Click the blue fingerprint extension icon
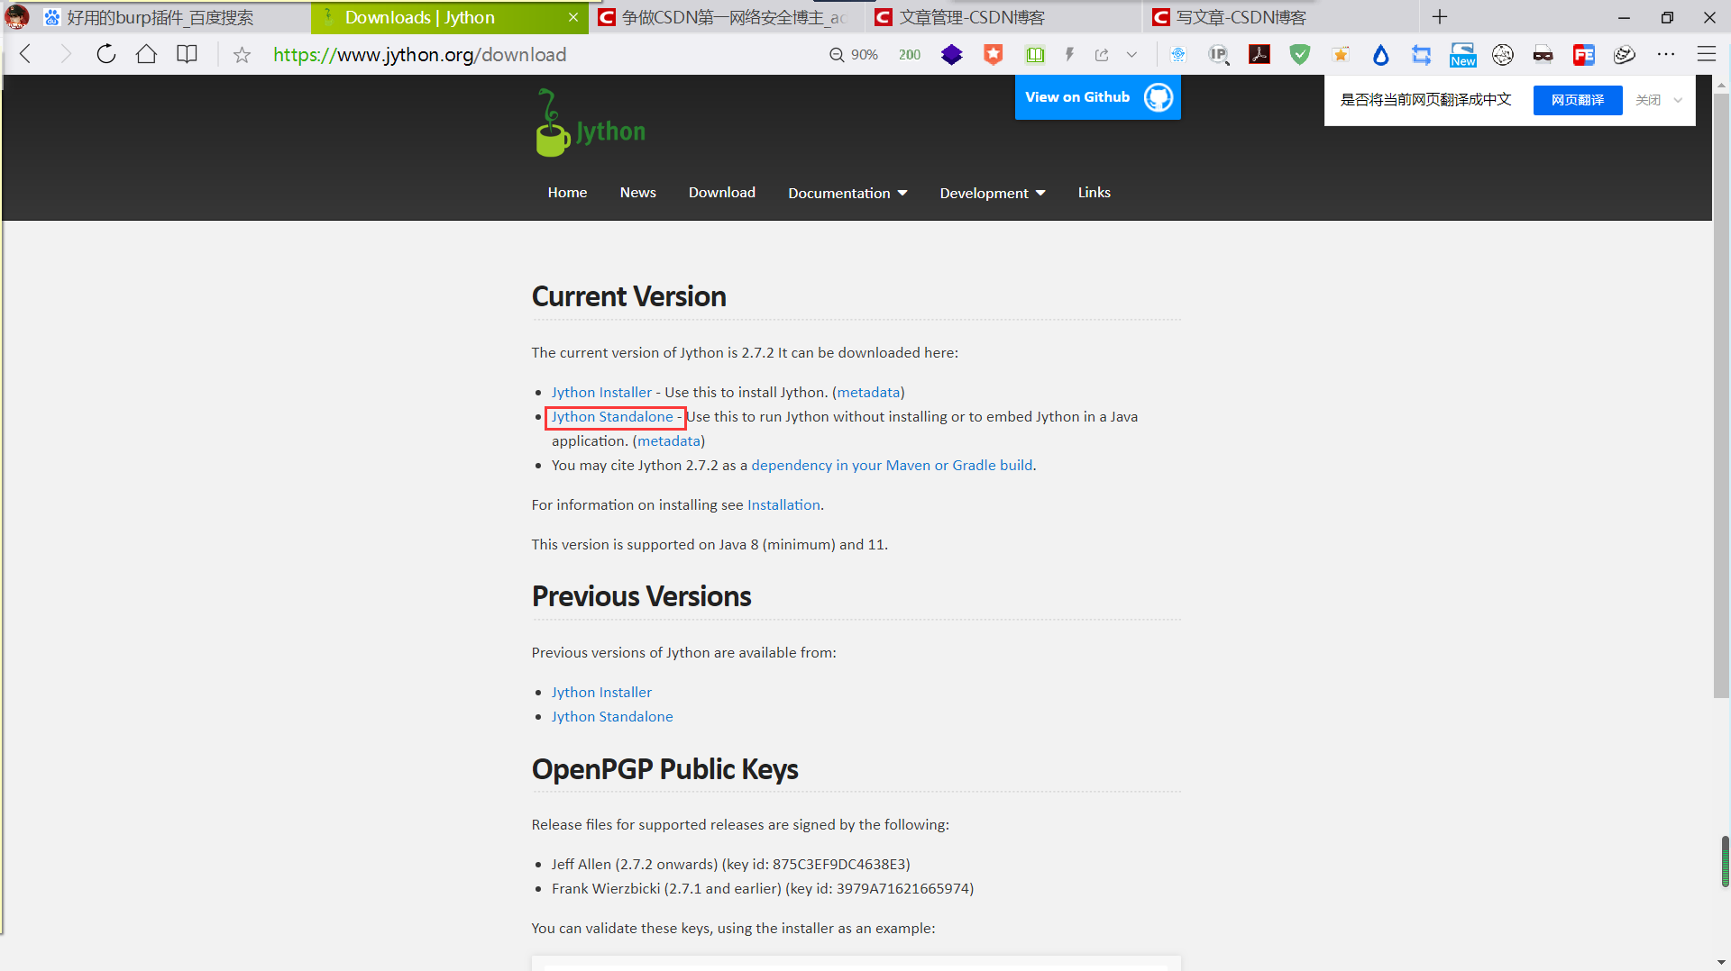This screenshot has width=1731, height=971. [x=1178, y=55]
